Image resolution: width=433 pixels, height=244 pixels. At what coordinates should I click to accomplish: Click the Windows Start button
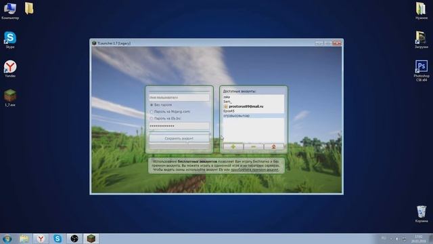pyautogui.click(x=7, y=239)
